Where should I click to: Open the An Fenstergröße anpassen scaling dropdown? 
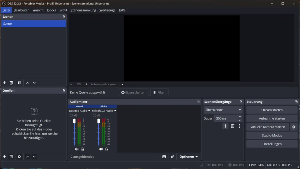point(122,84)
